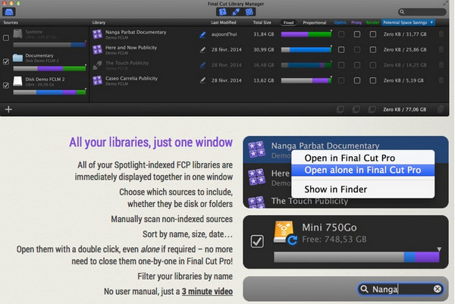Click the pencil icon for Here and Now Publicity

coord(202,50)
